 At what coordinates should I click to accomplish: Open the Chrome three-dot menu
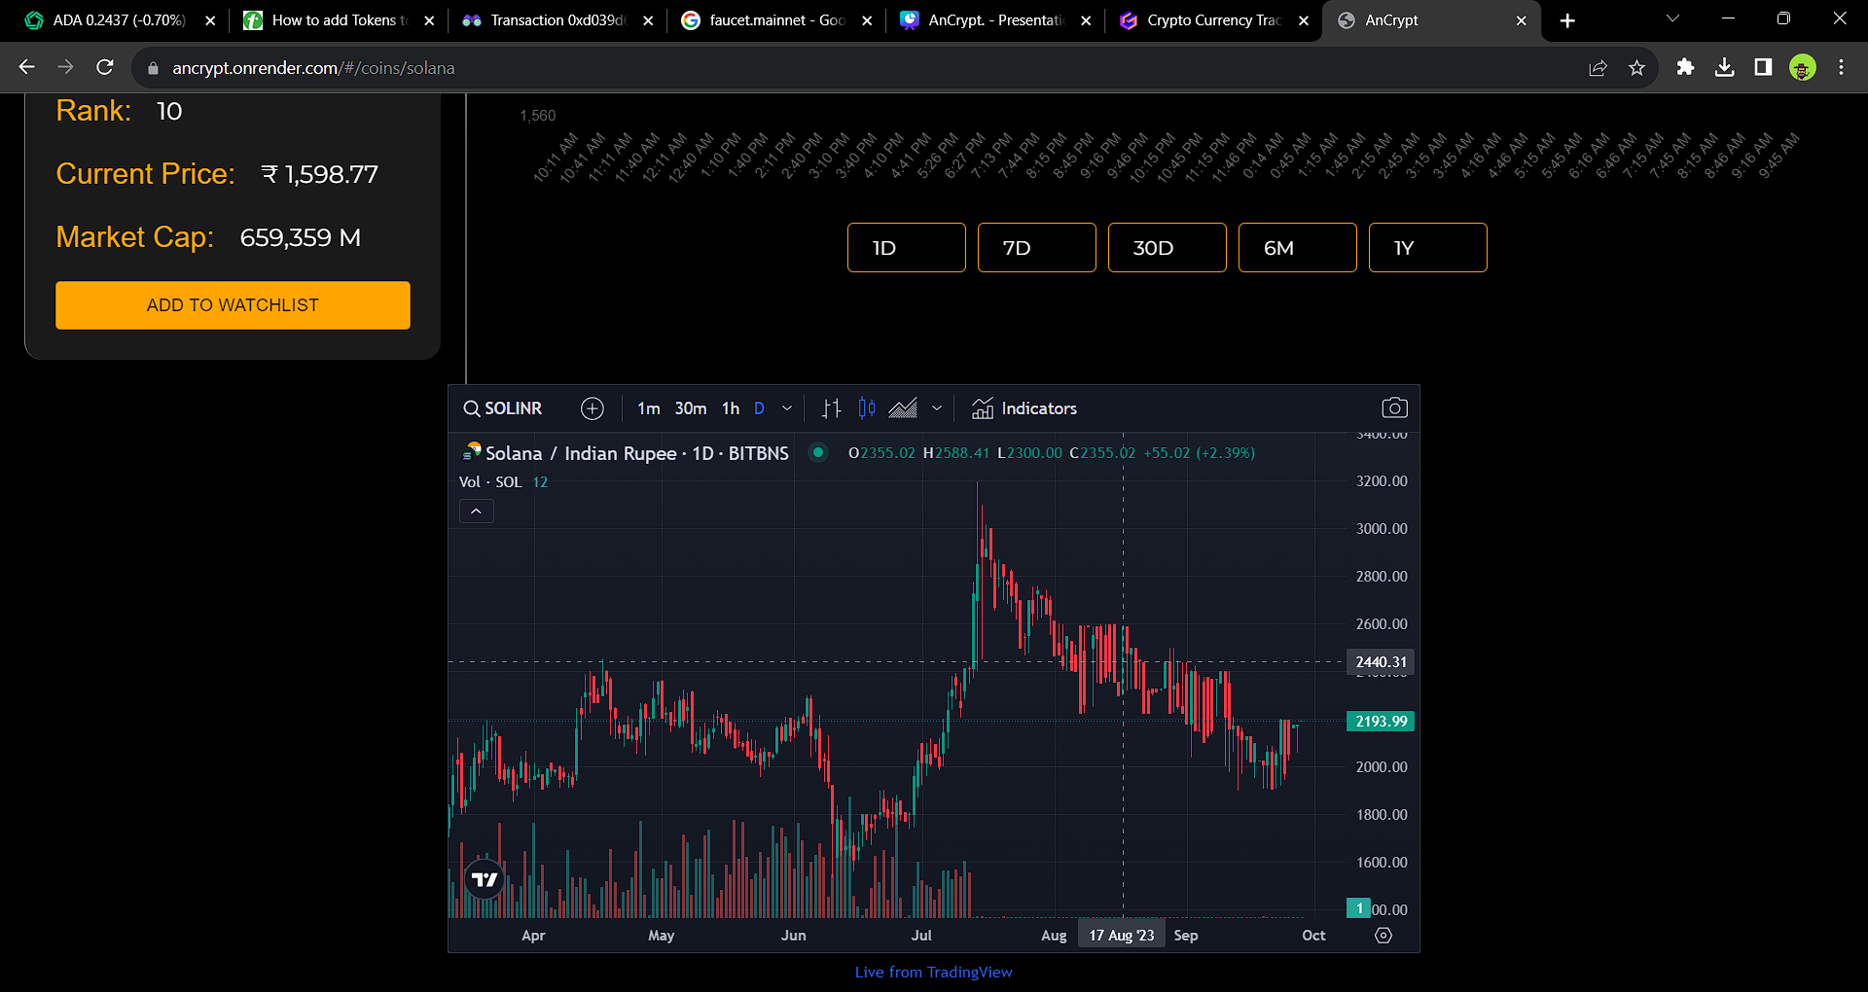1841,67
